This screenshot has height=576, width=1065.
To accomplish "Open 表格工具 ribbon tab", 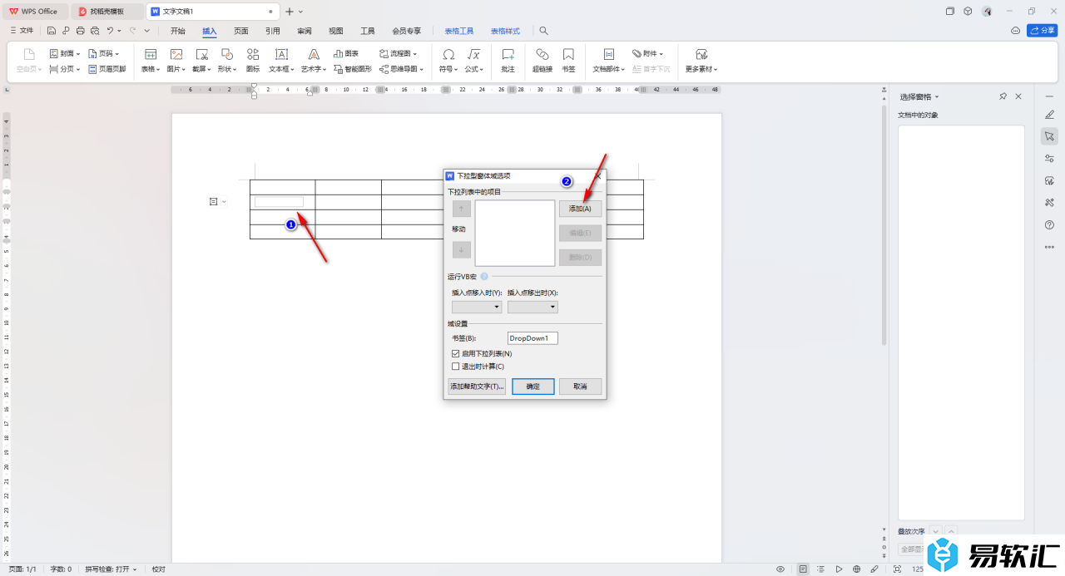I will tap(459, 31).
